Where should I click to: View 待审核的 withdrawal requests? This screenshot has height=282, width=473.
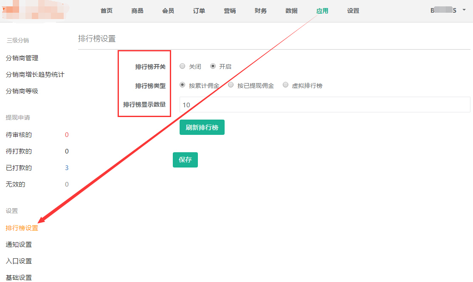pyautogui.click(x=19, y=135)
